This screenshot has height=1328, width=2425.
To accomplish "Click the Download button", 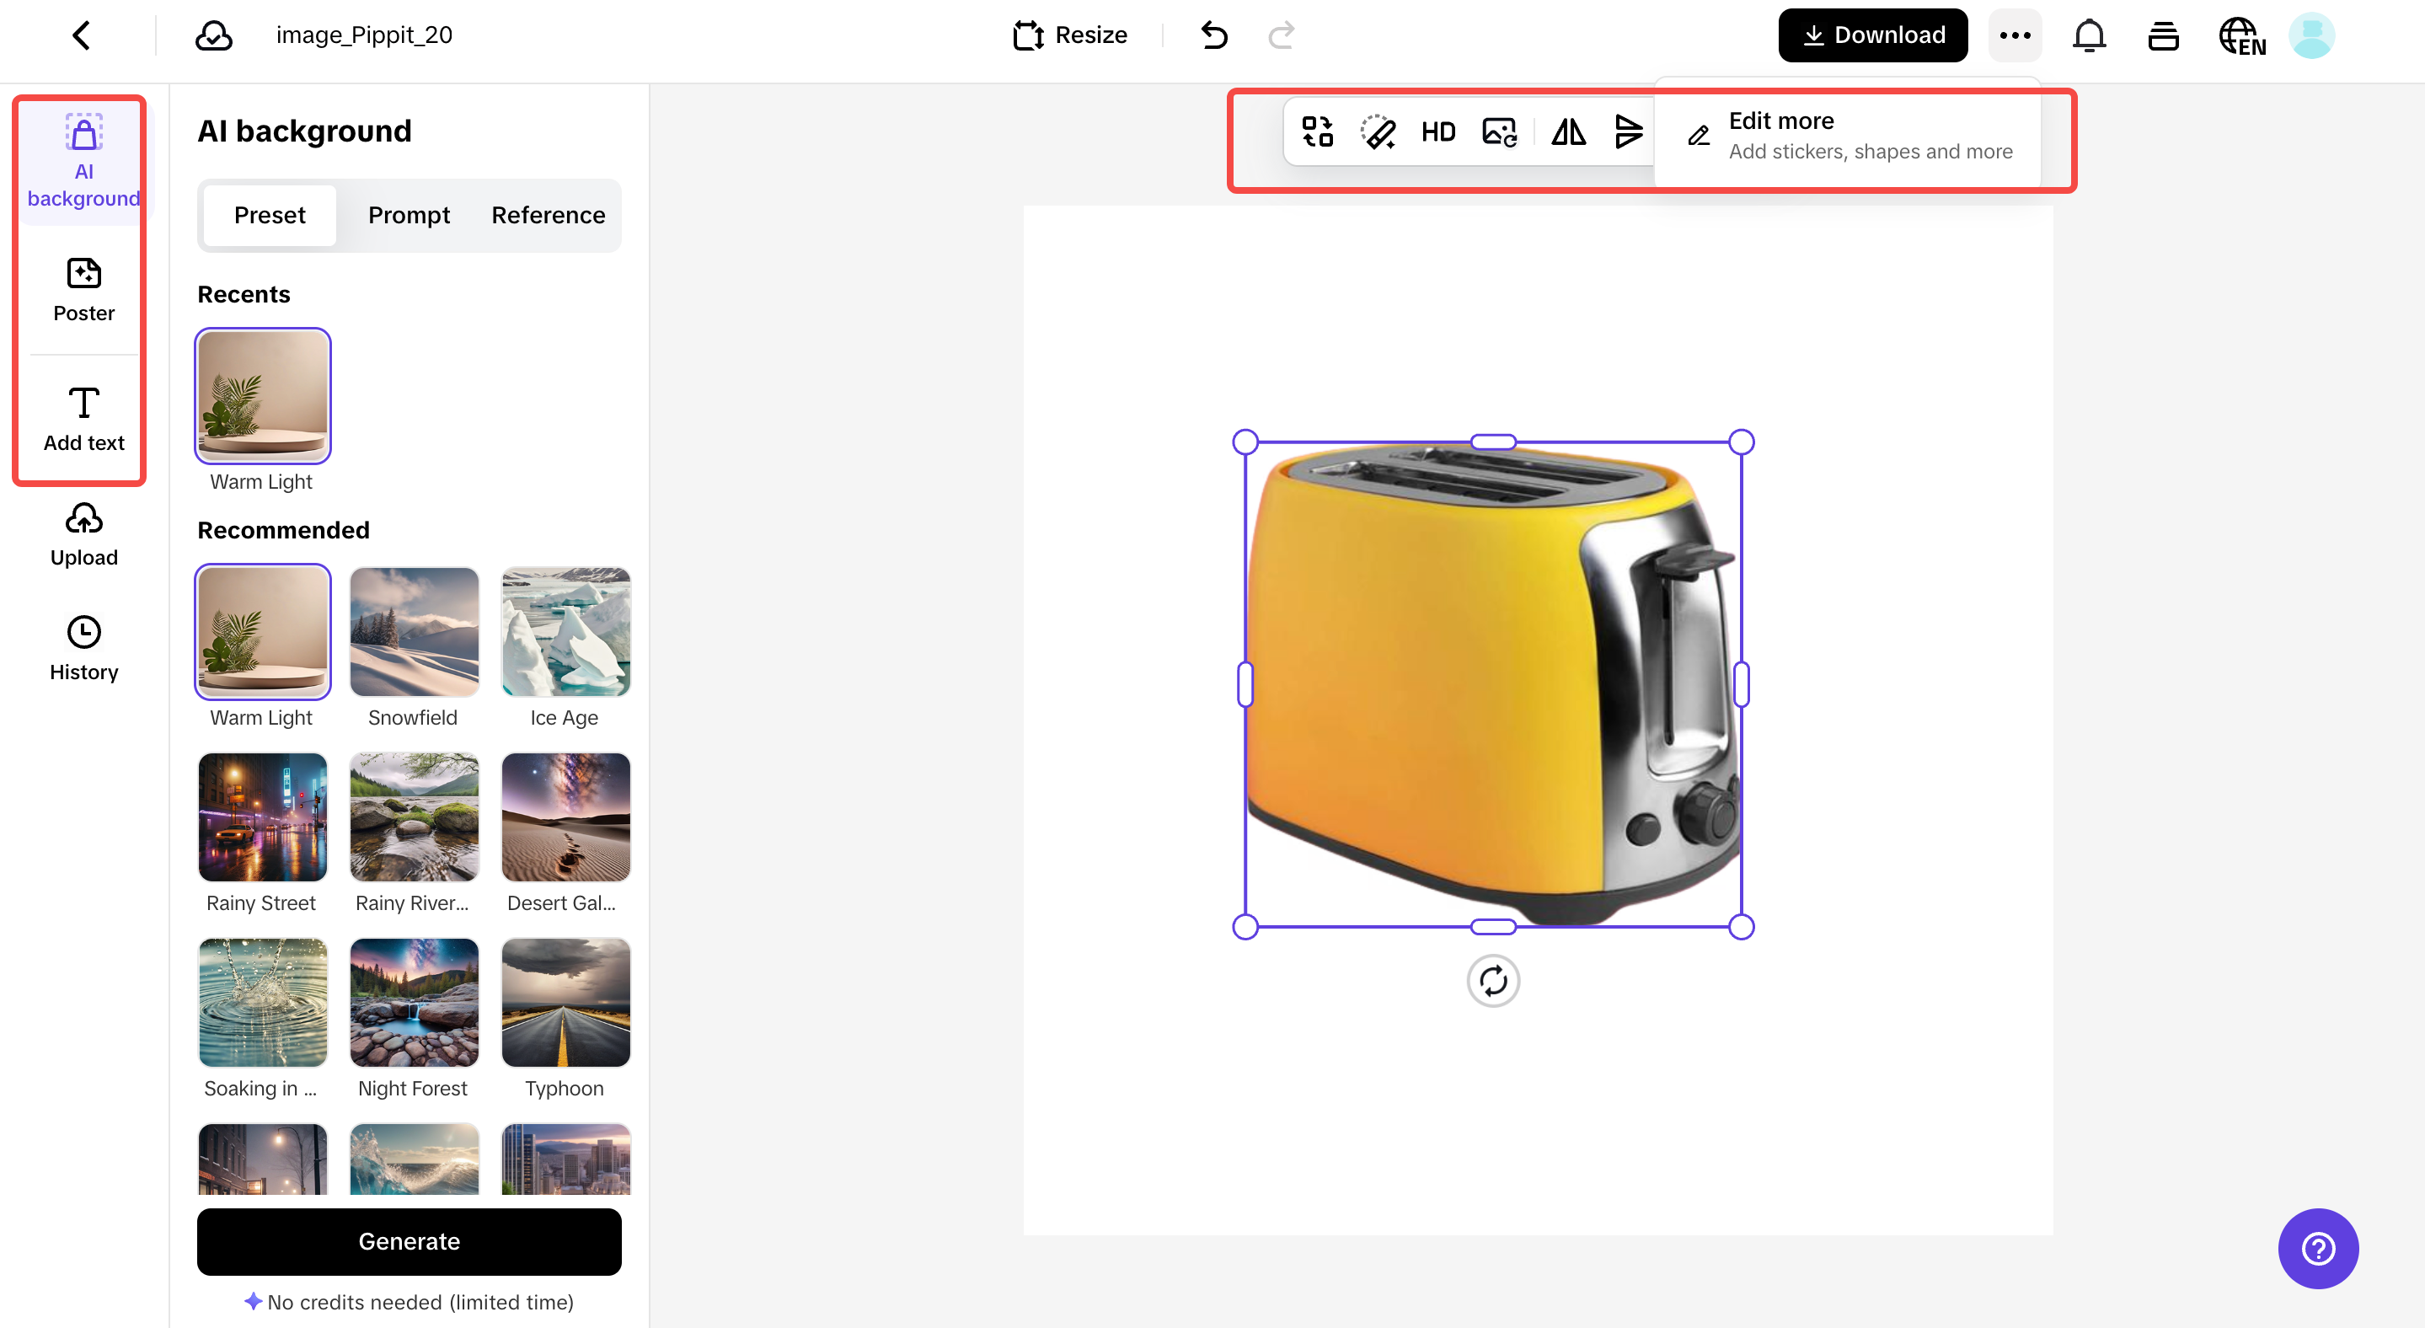I will (x=1872, y=35).
